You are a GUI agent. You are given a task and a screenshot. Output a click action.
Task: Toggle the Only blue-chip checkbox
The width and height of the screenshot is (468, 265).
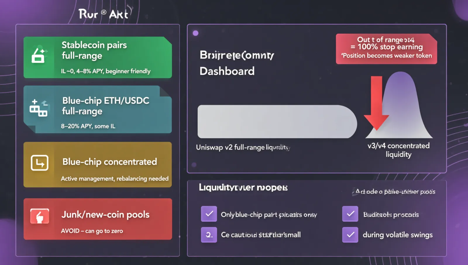209,214
